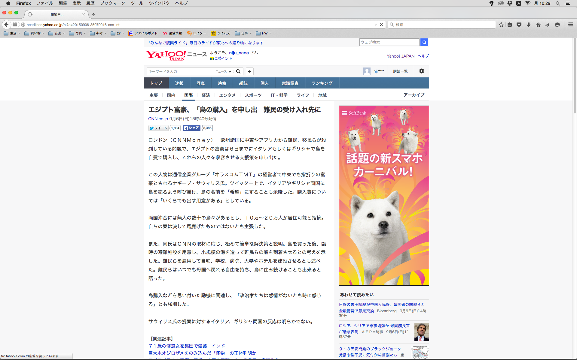Open the Firefox hamburger menu
This screenshot has height=360, width=577.
[570, 25]
